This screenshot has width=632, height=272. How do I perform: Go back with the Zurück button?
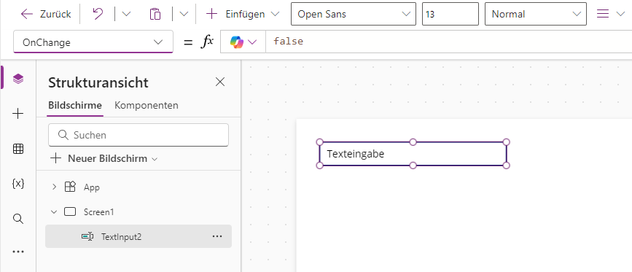(45, 14)
